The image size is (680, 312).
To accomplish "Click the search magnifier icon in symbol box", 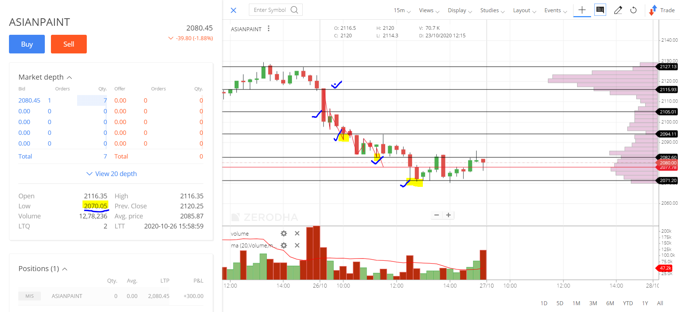I will coord(294,10).
